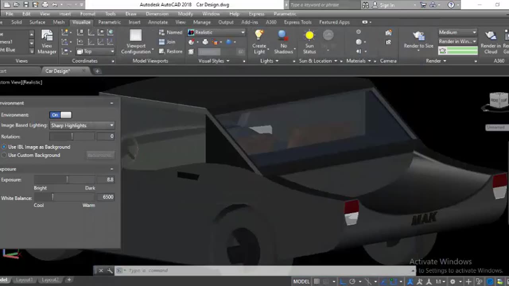Screen dimensions: 509x286
Task: Open the Autodesk App Store cart icon
Action: [423, 5]
